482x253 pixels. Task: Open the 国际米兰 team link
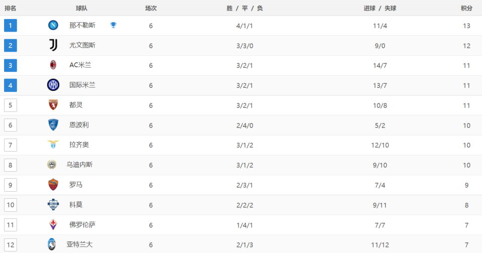coord(82,85)
